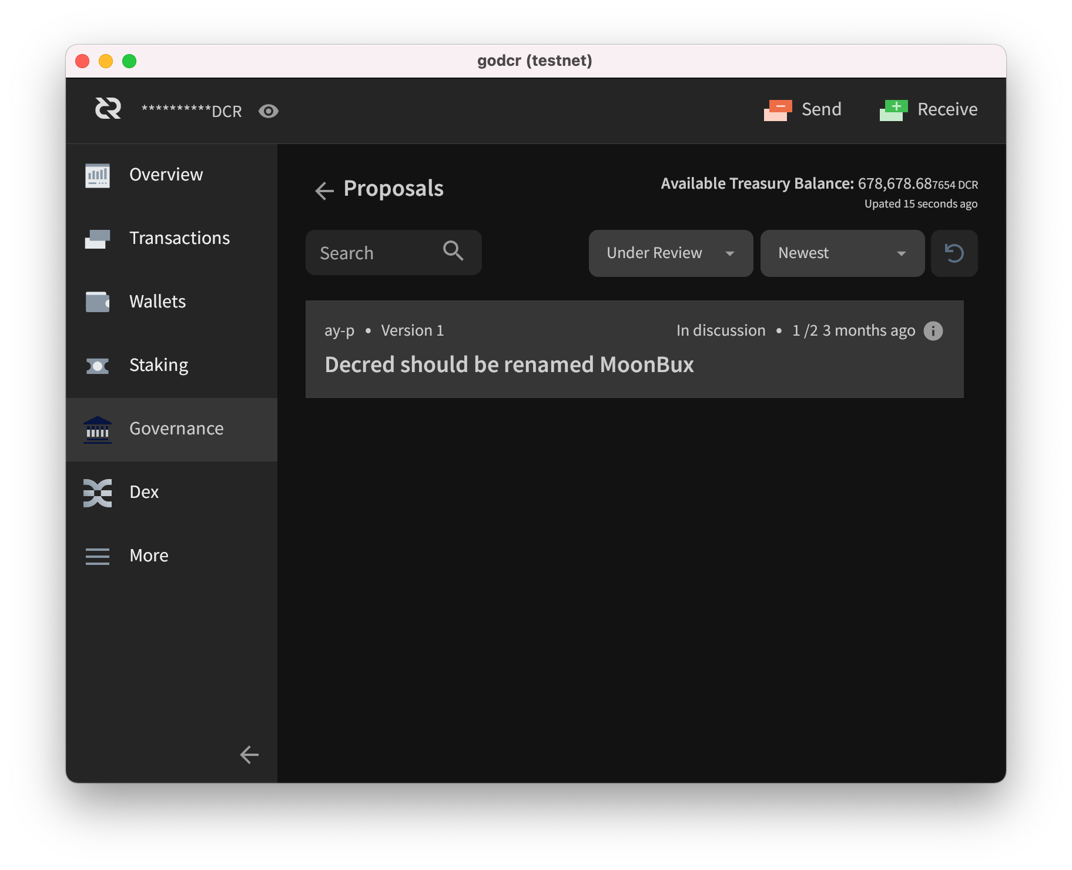Click the Receive icon
1072x870 pixels.
(894, 110)
